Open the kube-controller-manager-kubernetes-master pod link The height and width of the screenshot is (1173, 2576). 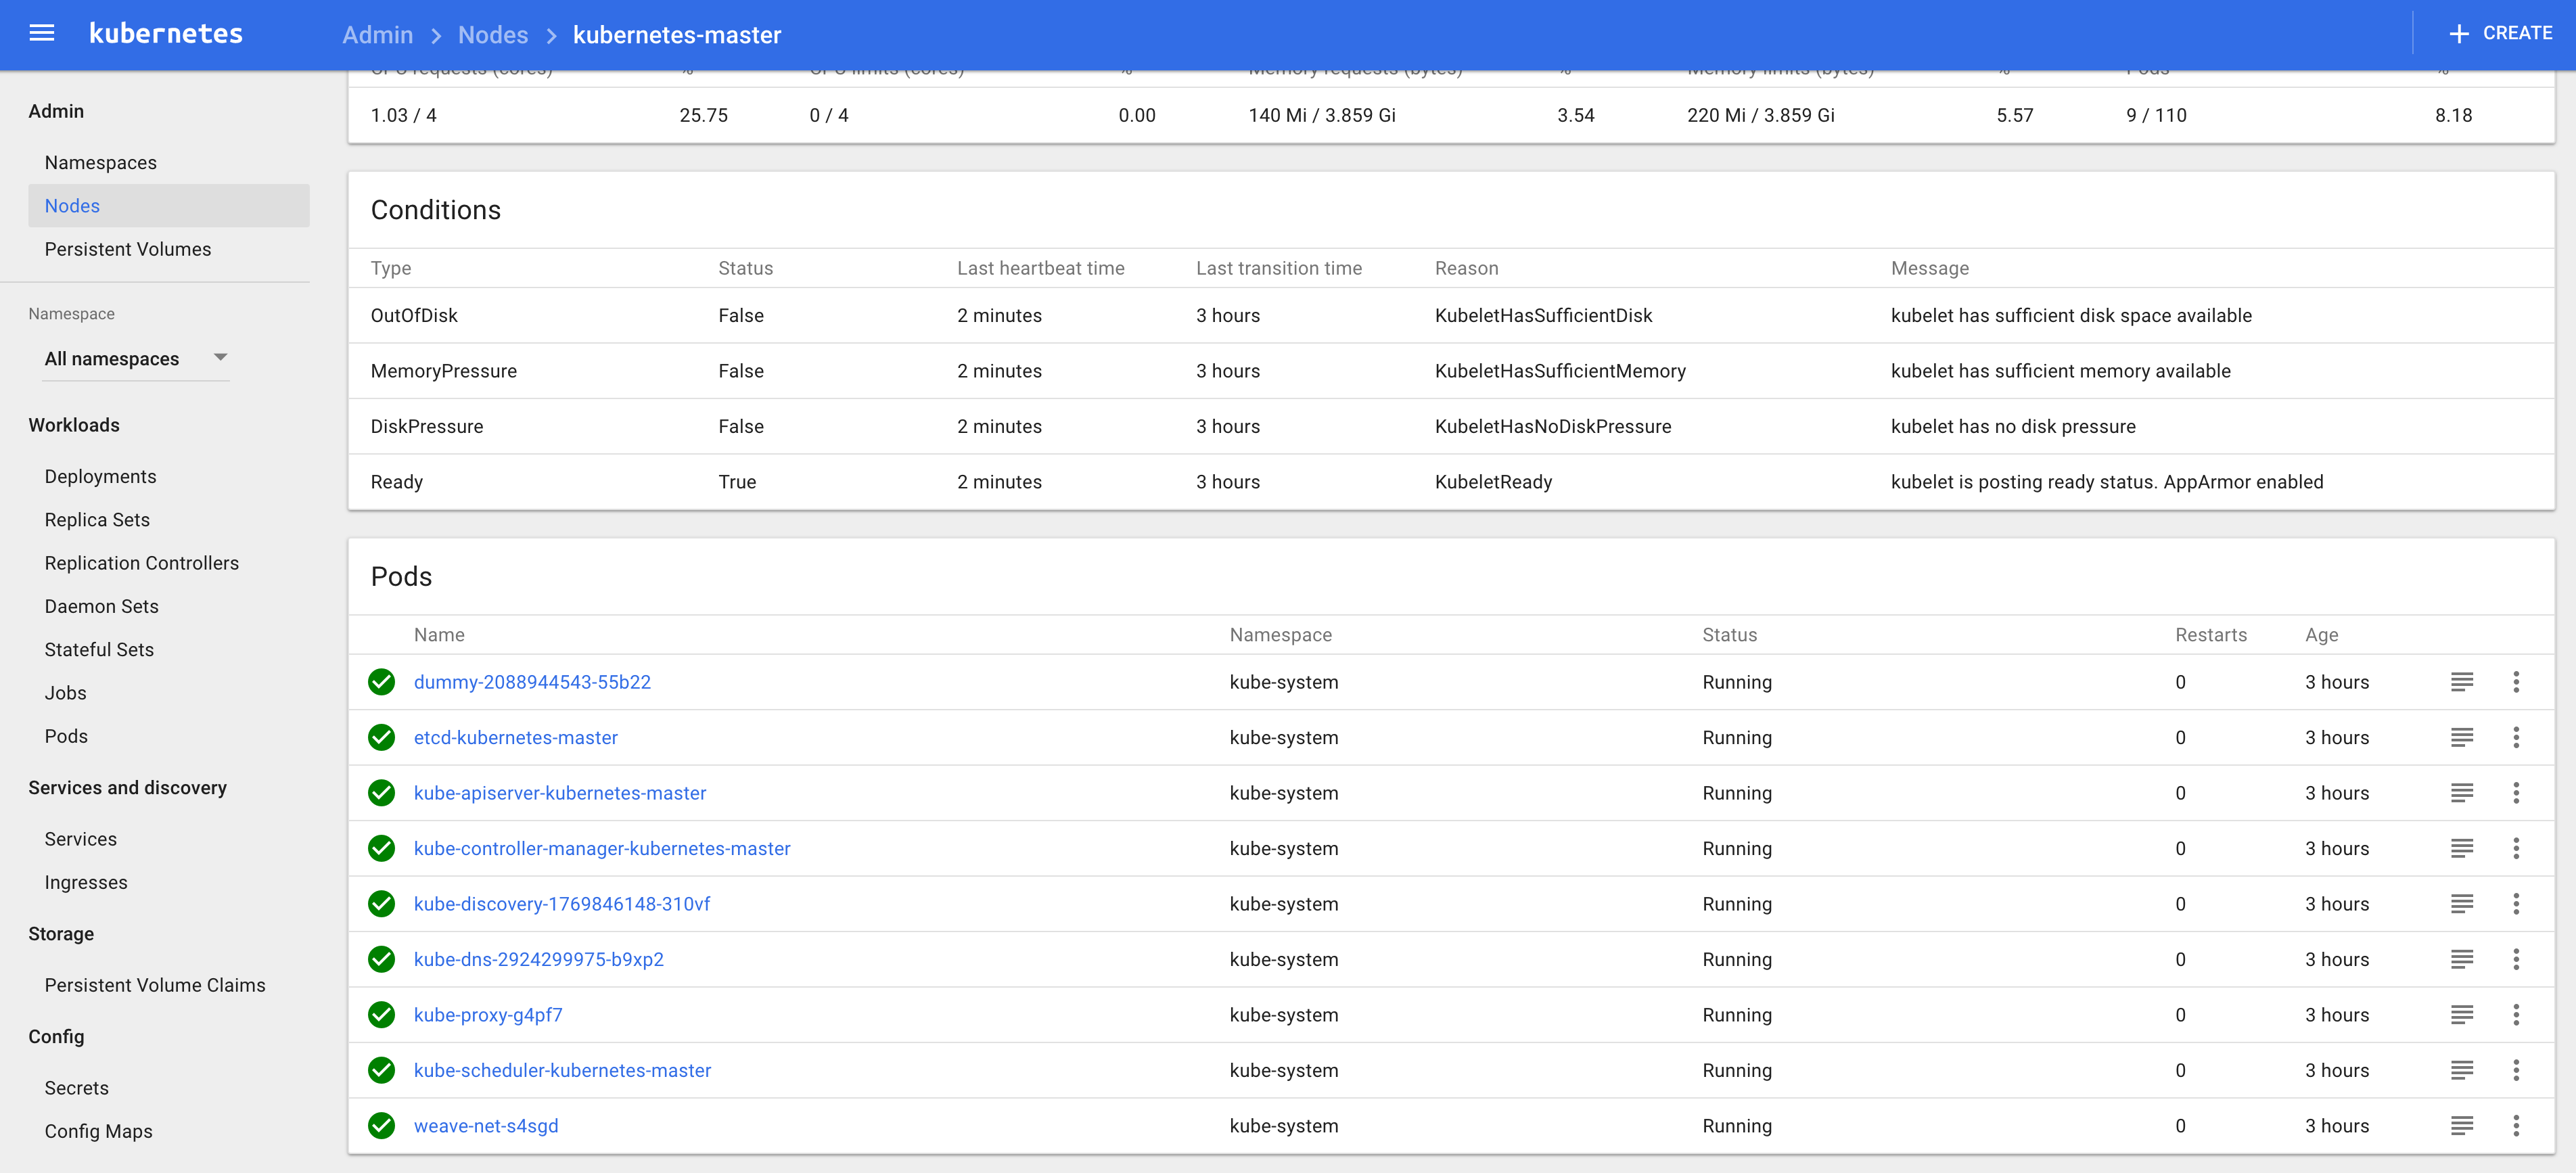(x=602, y=849)
